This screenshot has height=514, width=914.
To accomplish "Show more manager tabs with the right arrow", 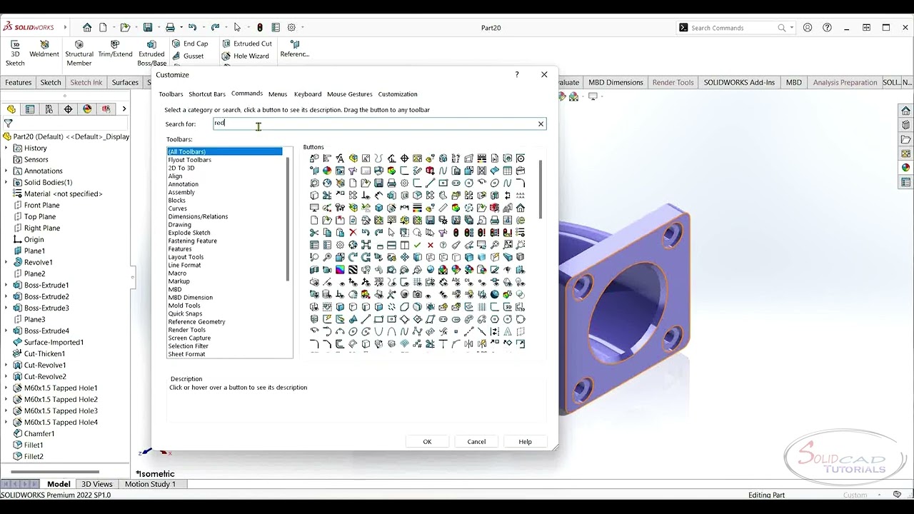I will point(124,109).
